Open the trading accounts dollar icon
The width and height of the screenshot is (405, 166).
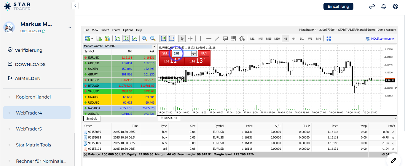(x=107, y=38)
